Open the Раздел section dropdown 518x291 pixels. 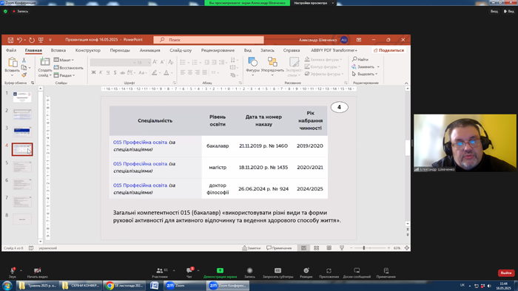(64, 75)
